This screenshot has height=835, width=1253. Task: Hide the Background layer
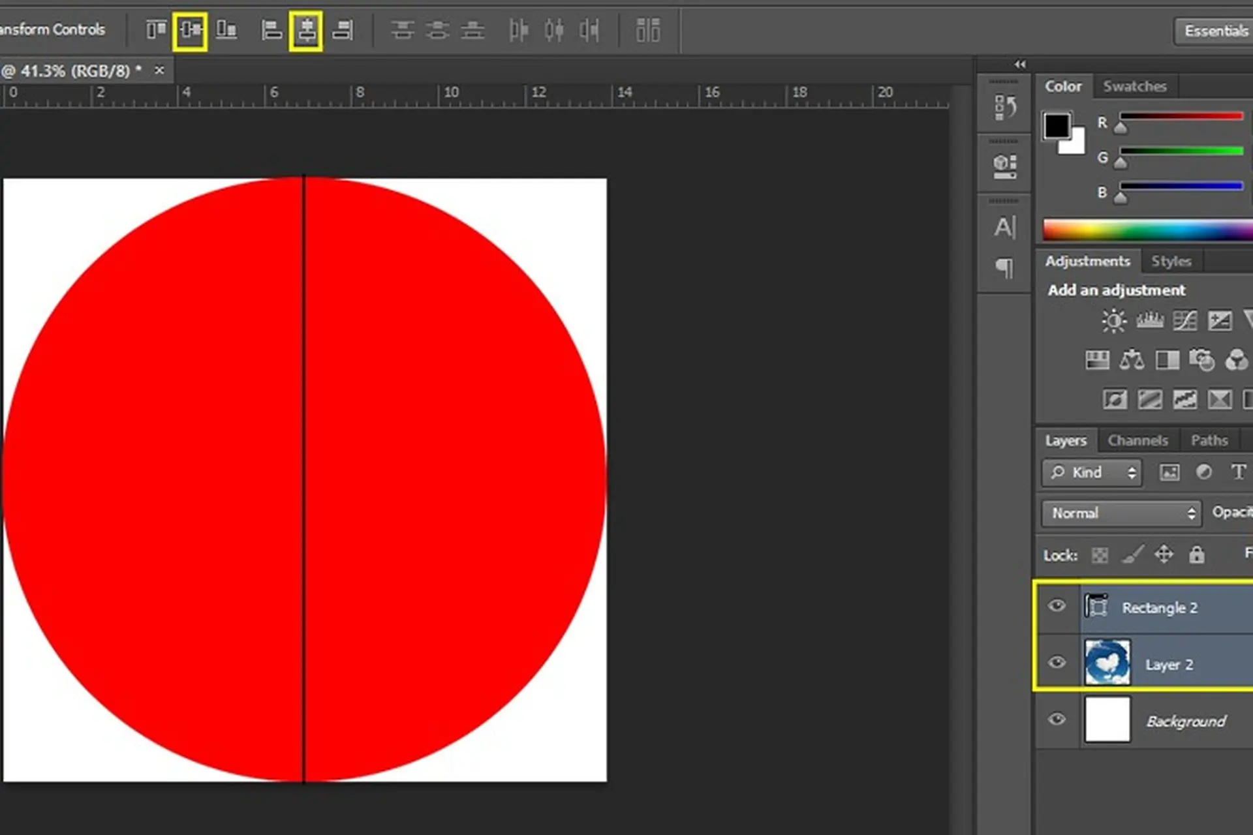[x=1057, y=720]
